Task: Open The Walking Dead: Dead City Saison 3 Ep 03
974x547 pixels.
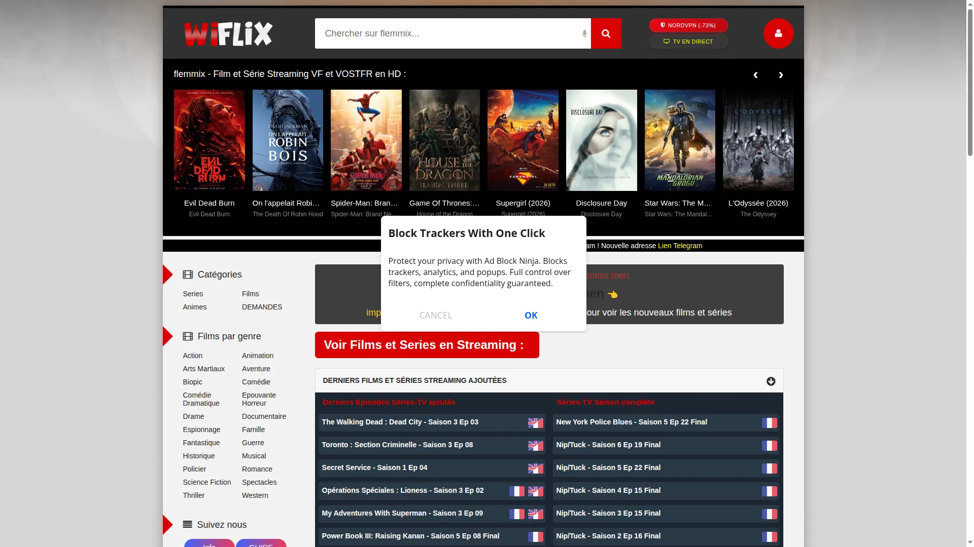Action: (x=432, y=422)
